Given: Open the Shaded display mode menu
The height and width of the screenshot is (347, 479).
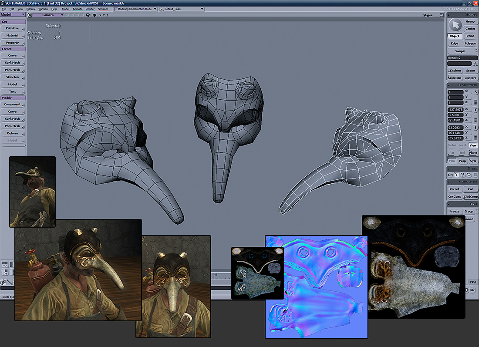Looking at the screenshot, I should 428,15.
